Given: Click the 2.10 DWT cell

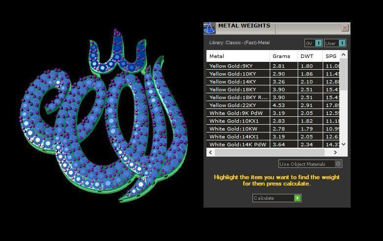Looking at the screenshot, I should [310, 81].
